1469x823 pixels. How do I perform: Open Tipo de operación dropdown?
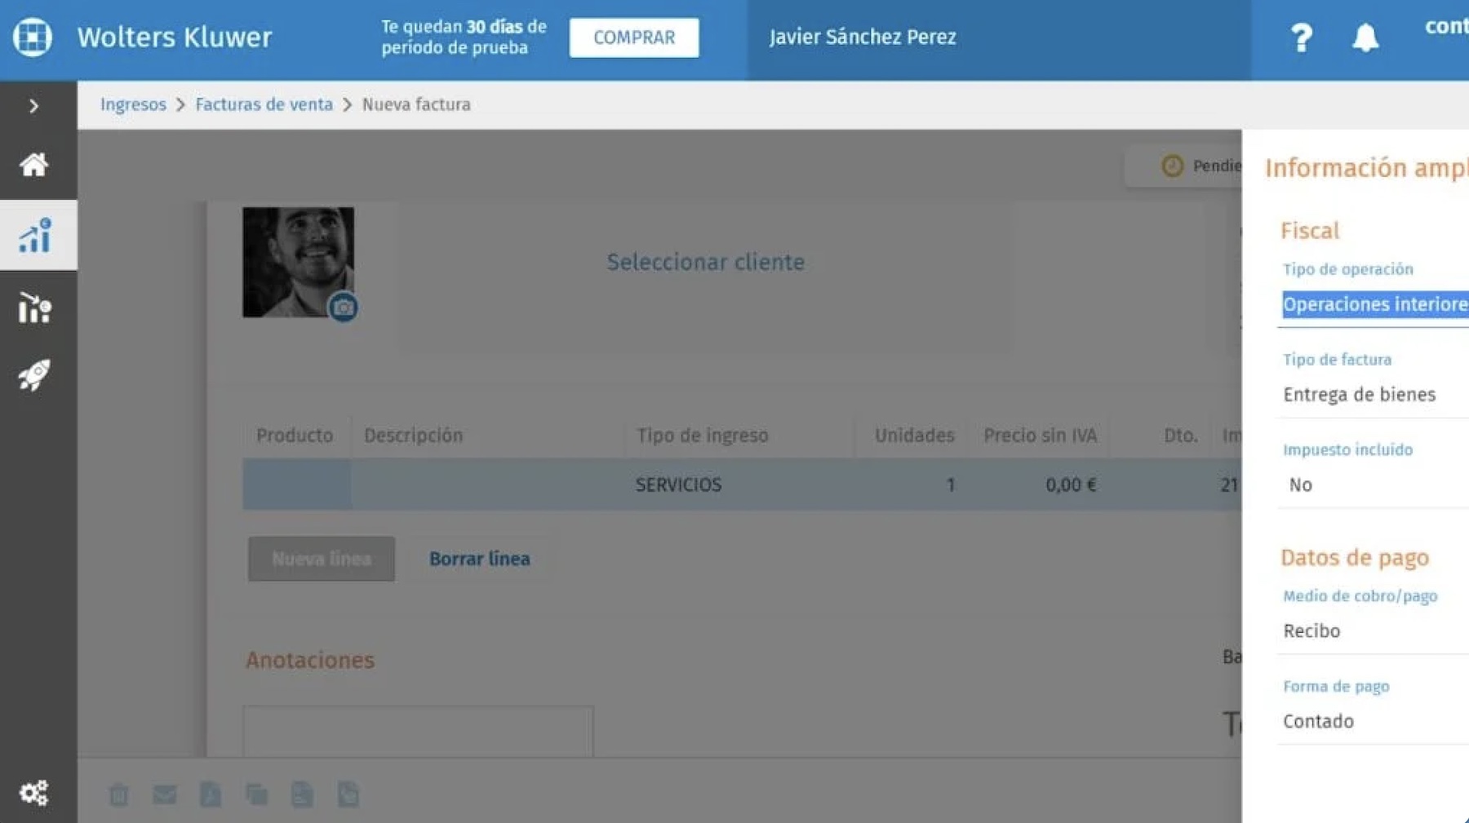coord(1374,305)
